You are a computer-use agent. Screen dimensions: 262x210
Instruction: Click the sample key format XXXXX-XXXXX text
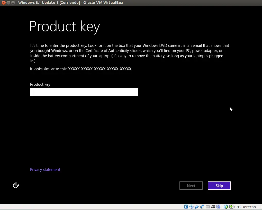coord(100,69)
